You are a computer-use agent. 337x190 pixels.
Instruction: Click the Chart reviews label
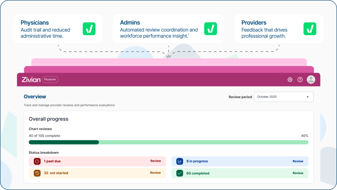(40, 129)
